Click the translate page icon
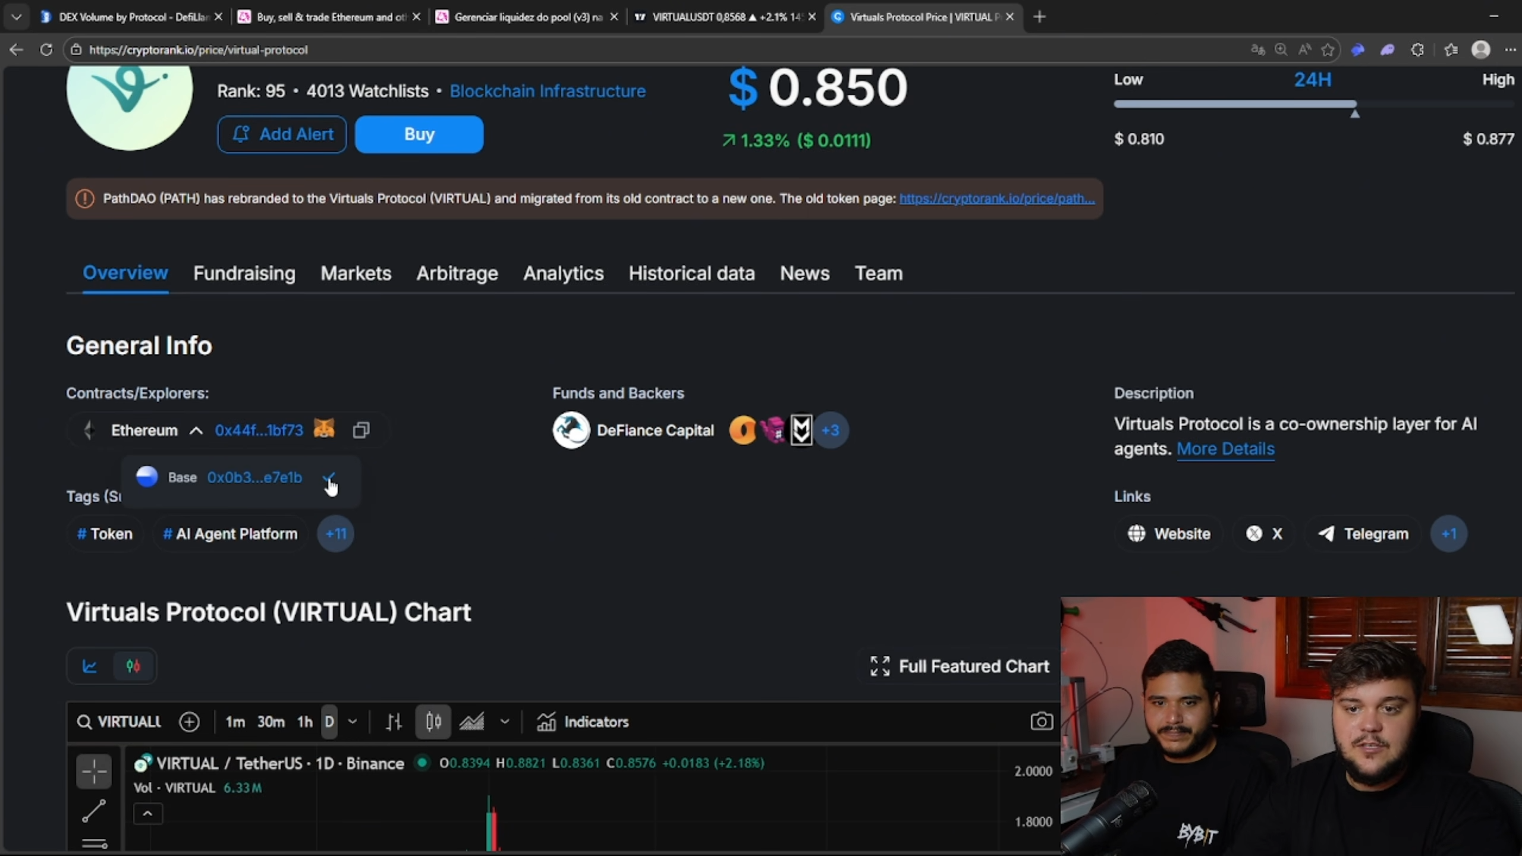Viewport: 1522px width, 856px height. pyautogui.click(x=1257, y=50)
